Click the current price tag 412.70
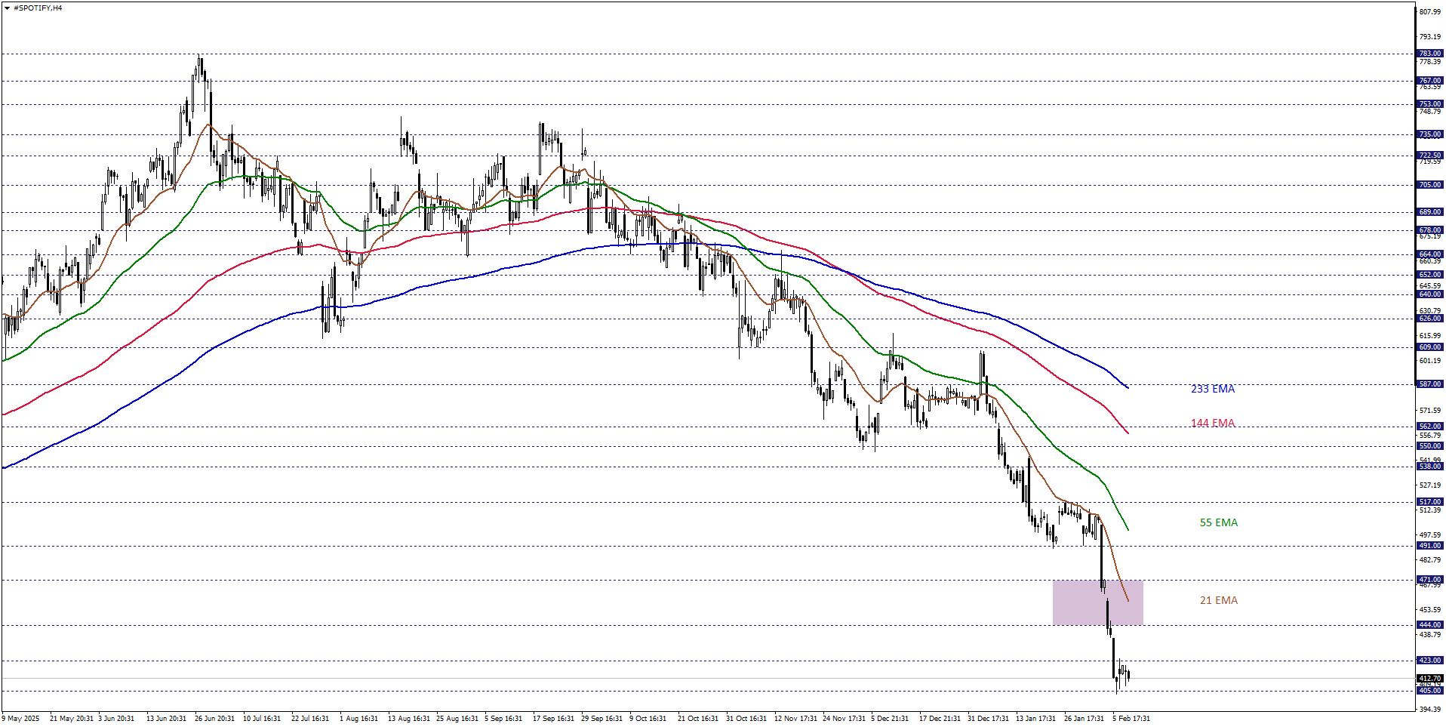 pyautogui.click(x=1429, y=679)
